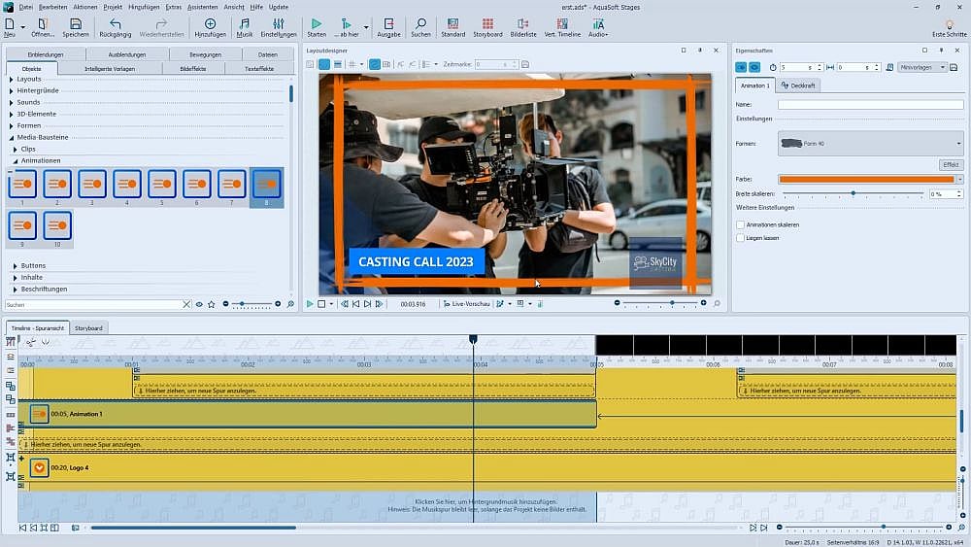This screenshot has width=971, height=547.
Task: Click the Erste Schritte button
Action: (x=949, y=27)
